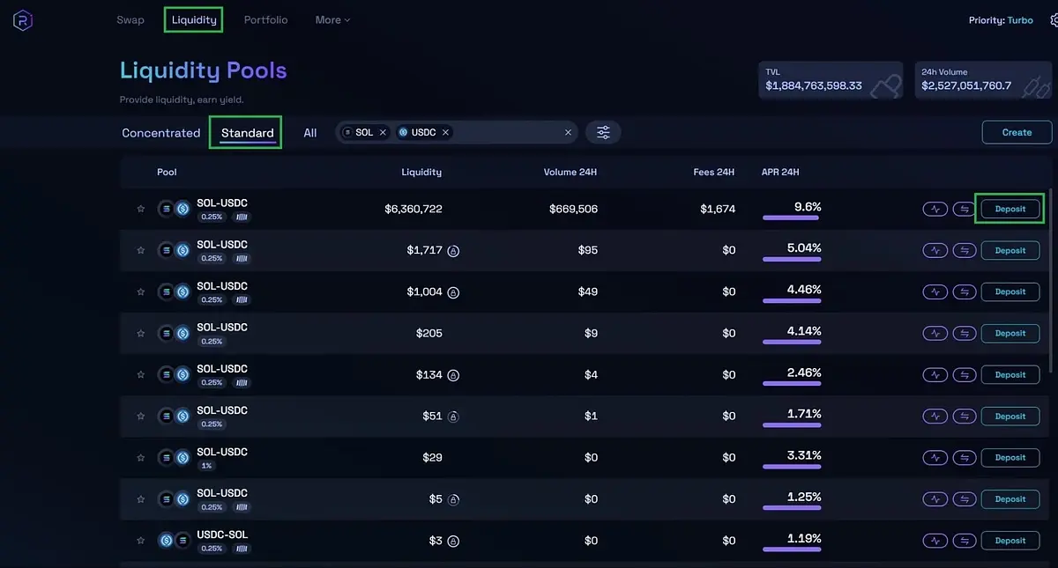
Task: Favorite the $6,360,722 SOL-USDC pool star
Action: click(140, 210)
